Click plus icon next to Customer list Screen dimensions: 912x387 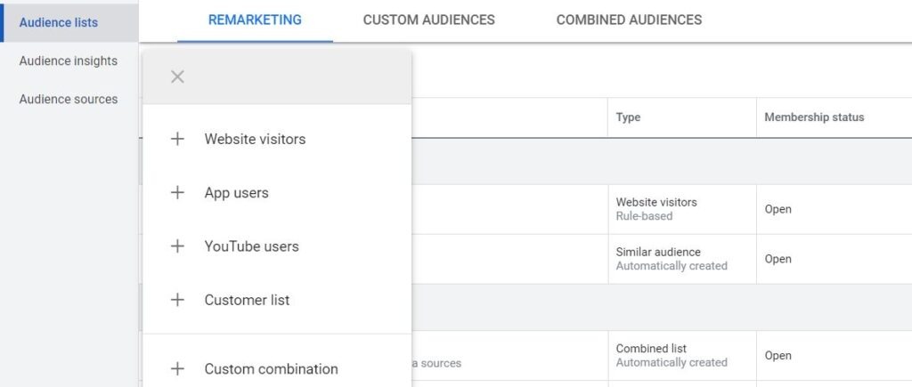pyautogui.click(x=177, y=300)
